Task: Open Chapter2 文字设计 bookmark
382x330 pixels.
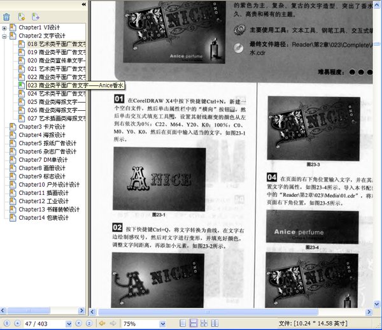Action: 42,36
